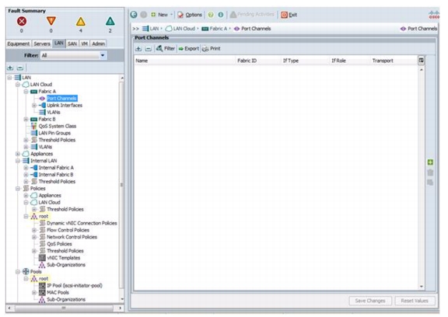
Task: Click the Save Changes button
Action: pyautogui.click(x=370, y=301)
